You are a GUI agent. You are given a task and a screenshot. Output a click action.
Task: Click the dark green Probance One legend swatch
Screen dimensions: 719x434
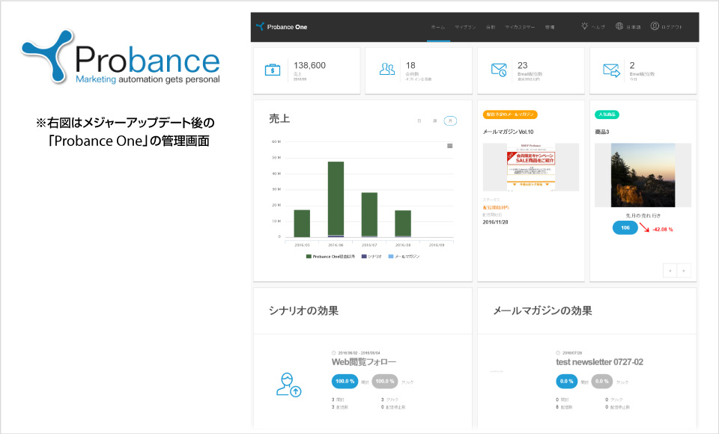coord(309,257)
